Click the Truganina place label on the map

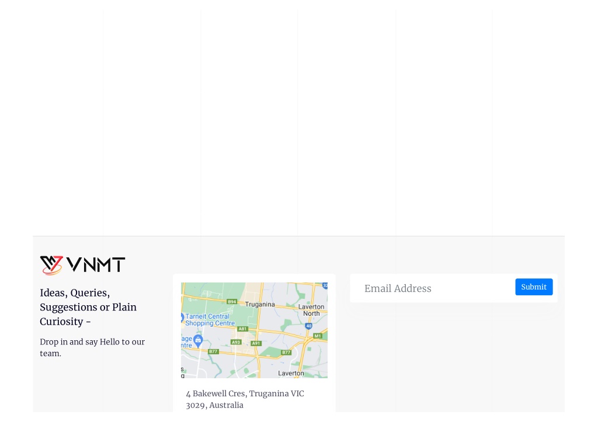tap(260, 304)
